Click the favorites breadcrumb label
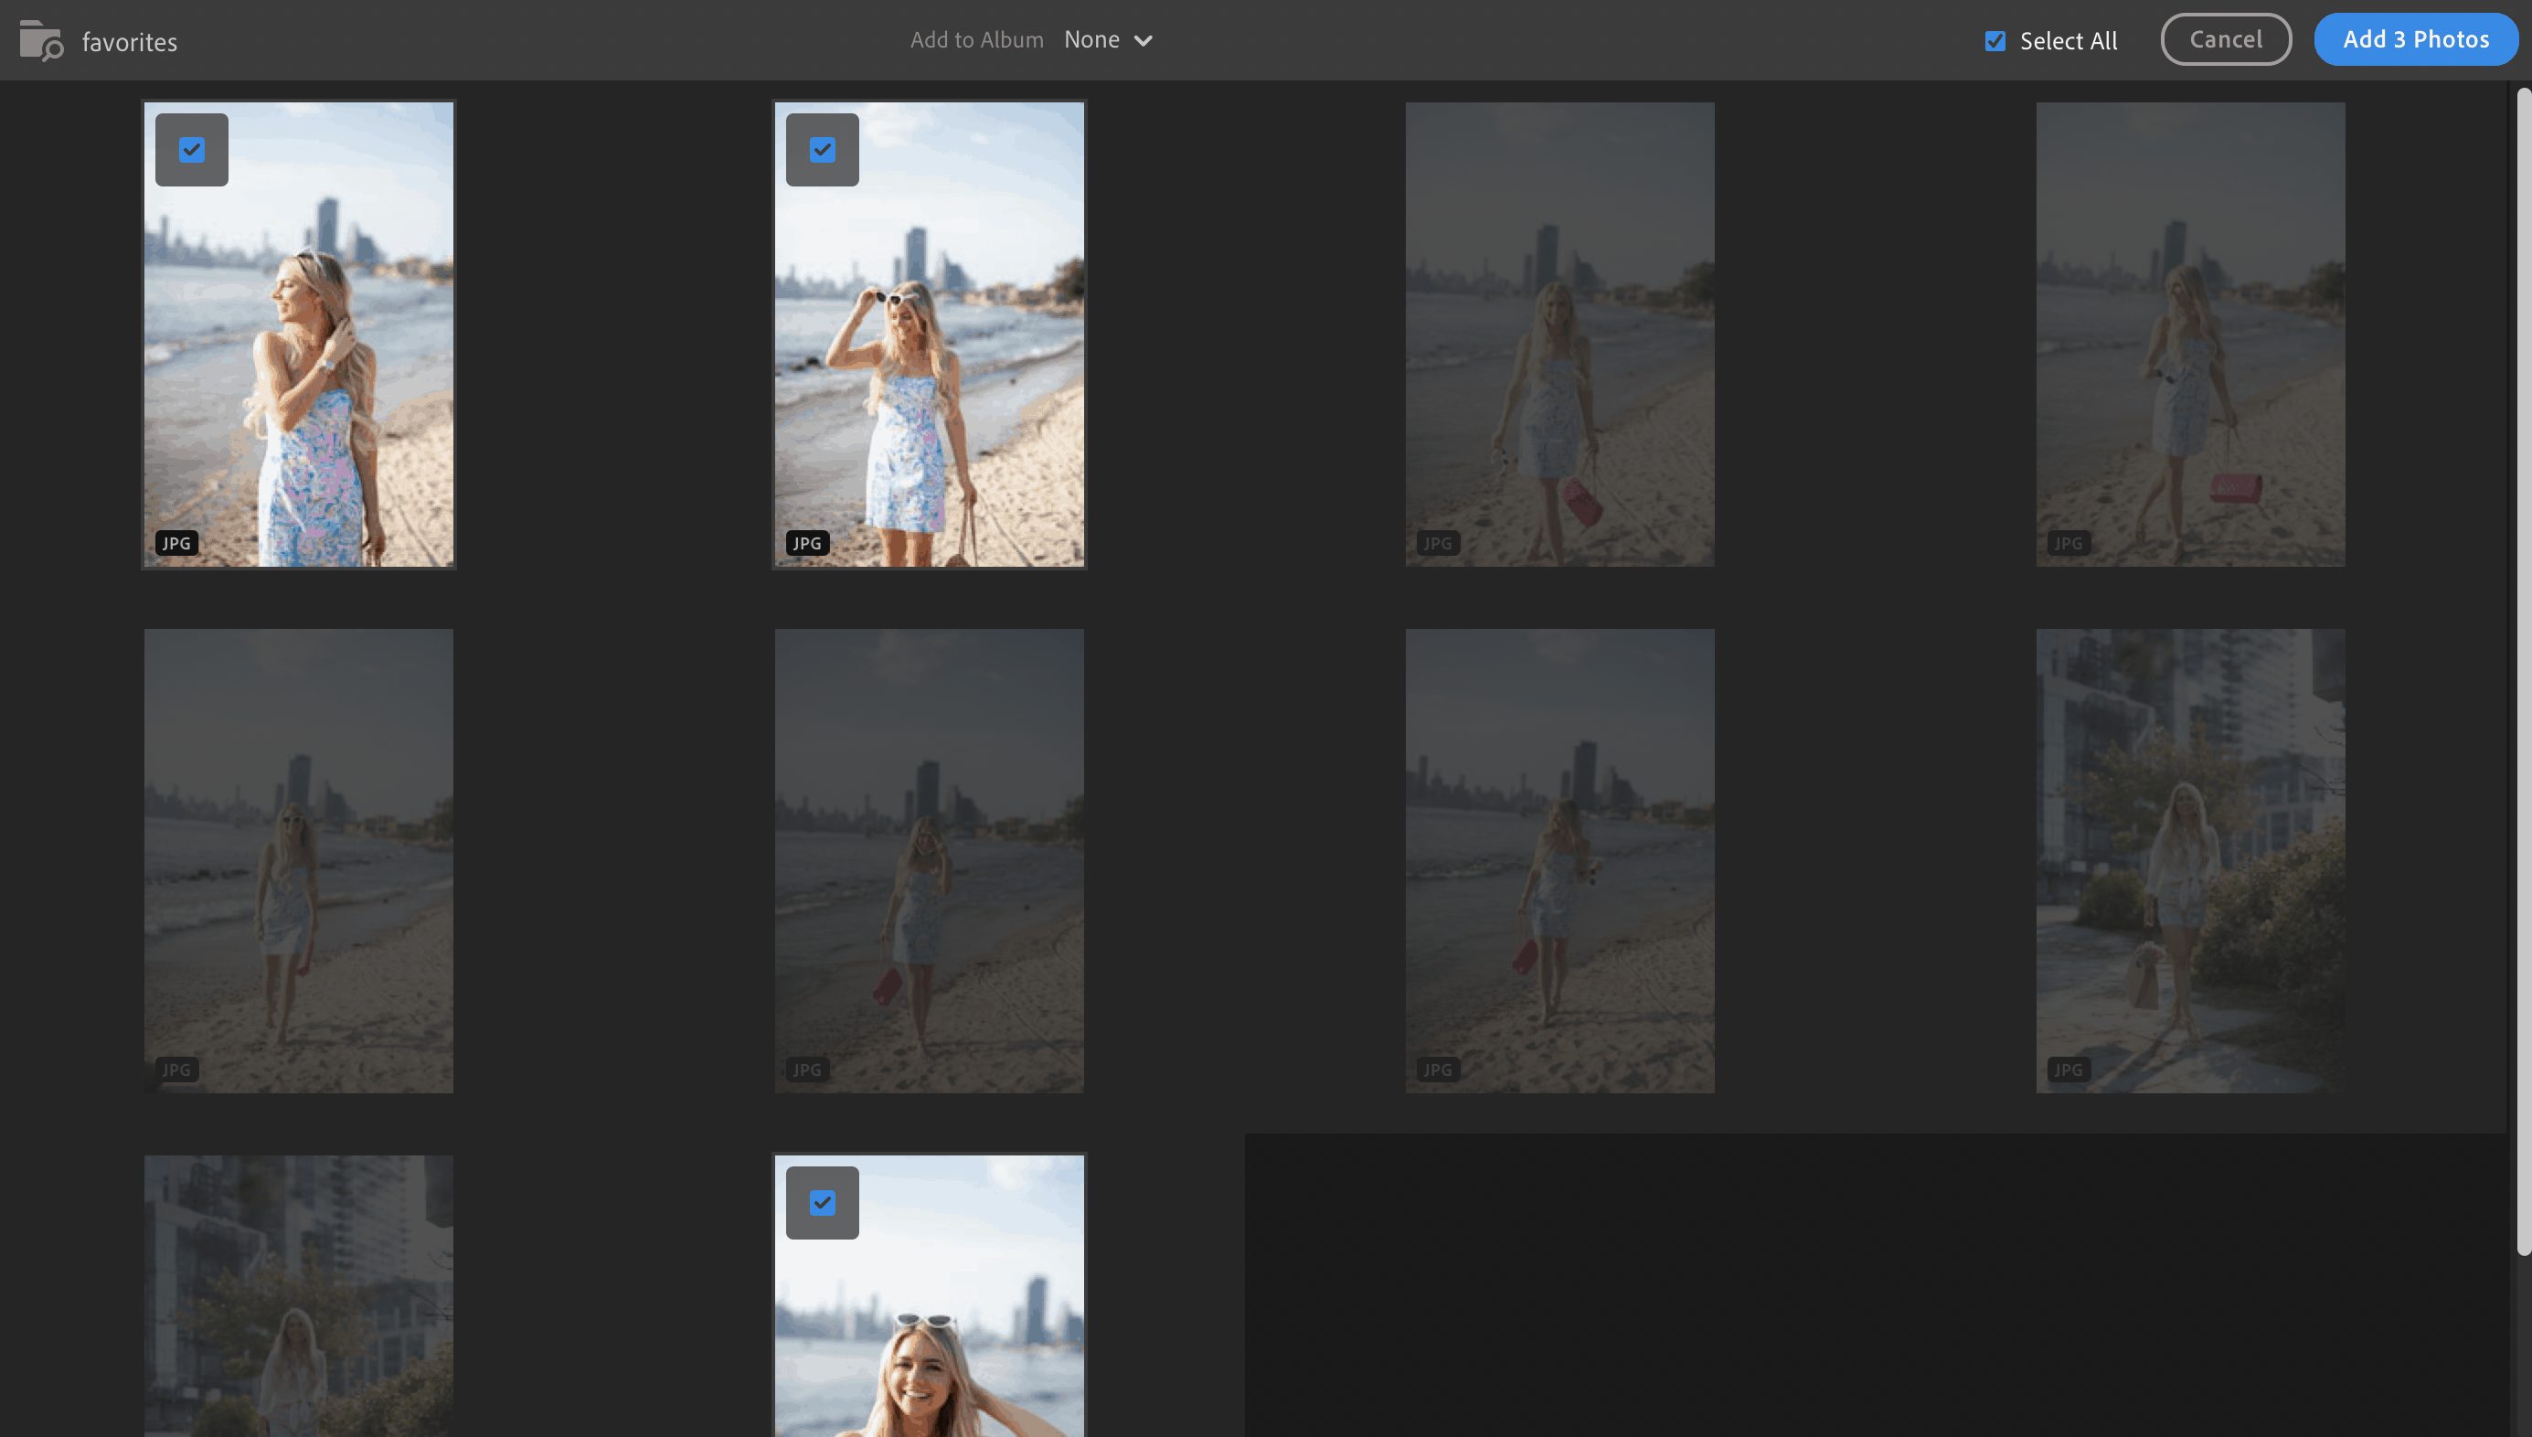The width and height of the screenshot is (2532, 1437). click(x=128, y=40)
